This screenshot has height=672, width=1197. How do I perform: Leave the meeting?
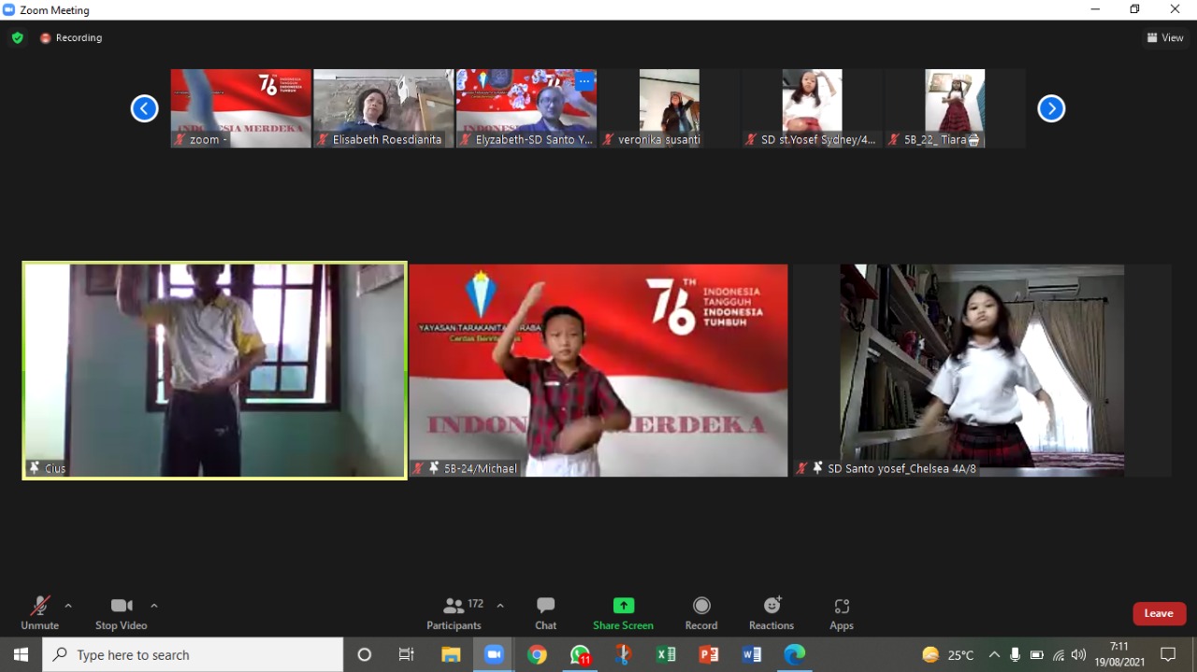[x=1159, y=613]
